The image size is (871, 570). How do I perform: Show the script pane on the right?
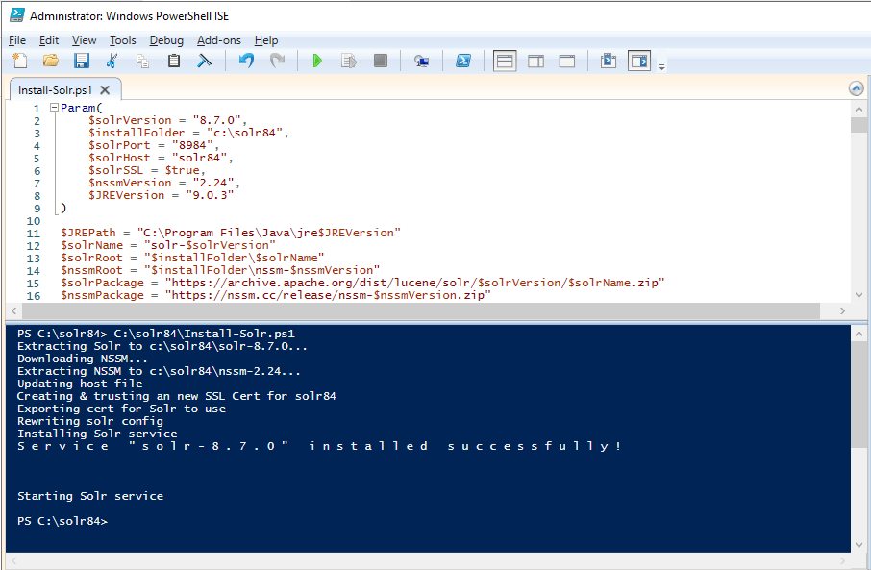coord(535,60)
